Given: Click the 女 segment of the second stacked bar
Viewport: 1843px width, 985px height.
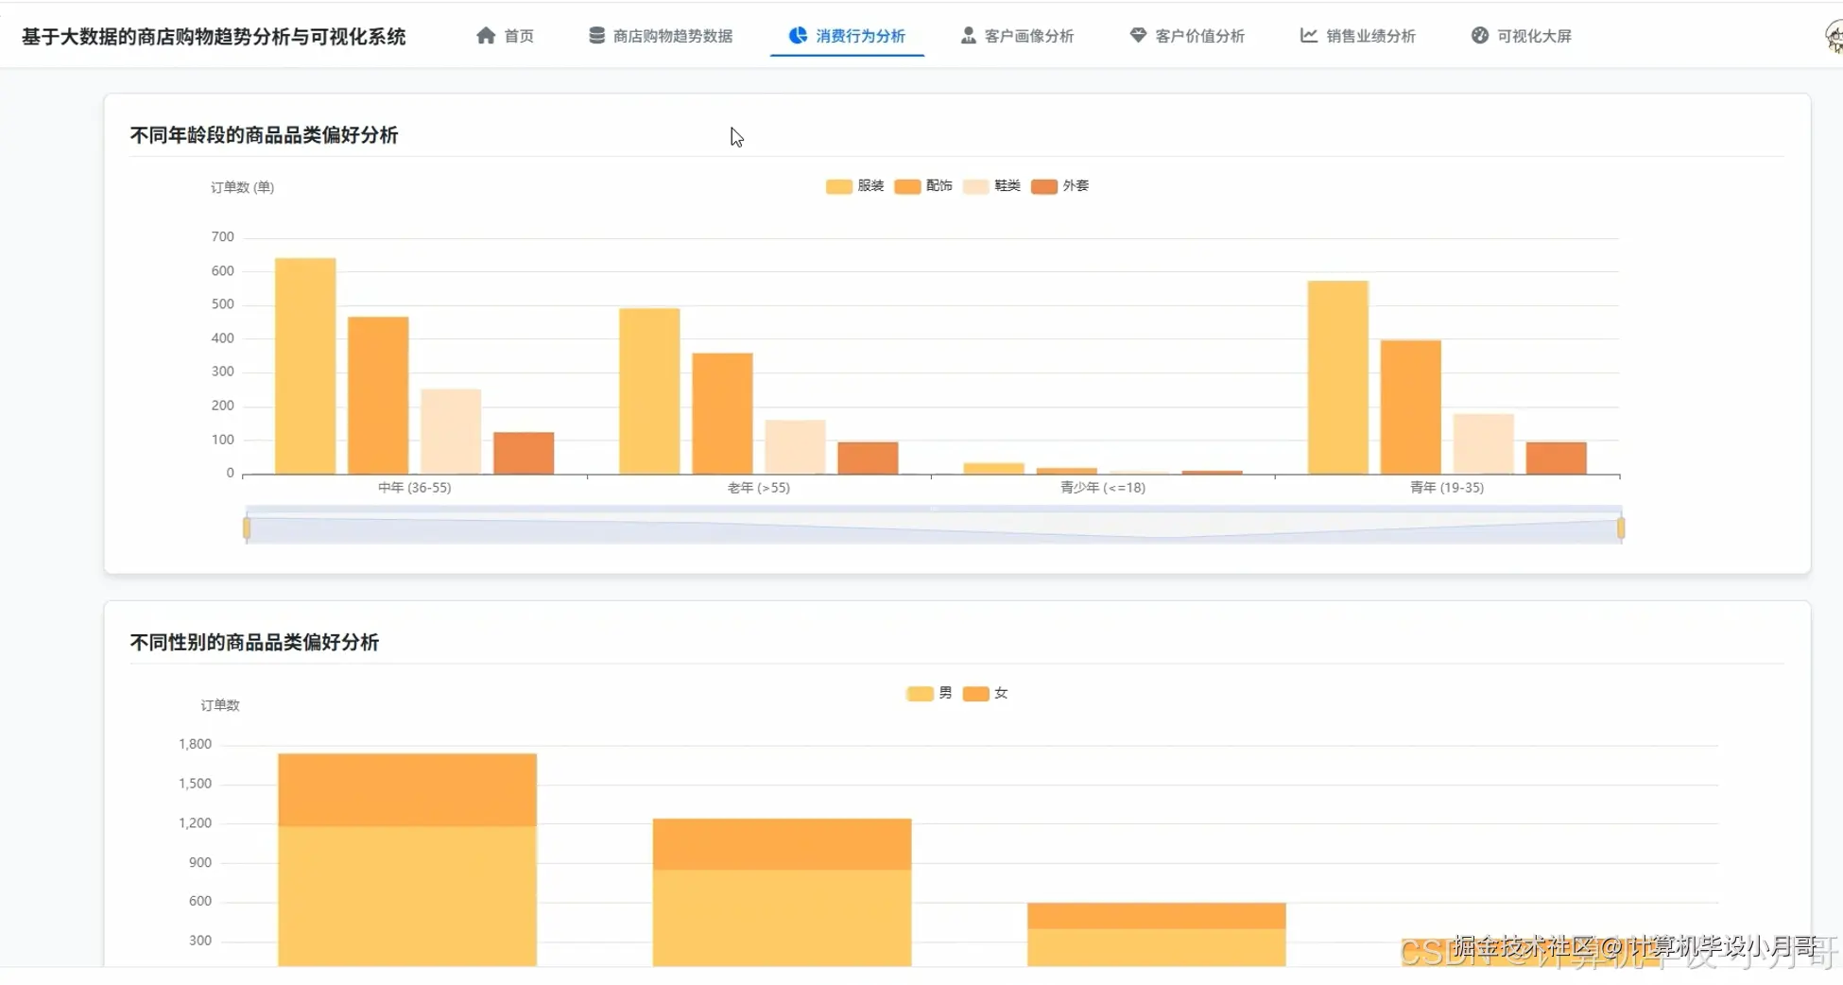Looking at the screenshot, I should tap(782, 843).
